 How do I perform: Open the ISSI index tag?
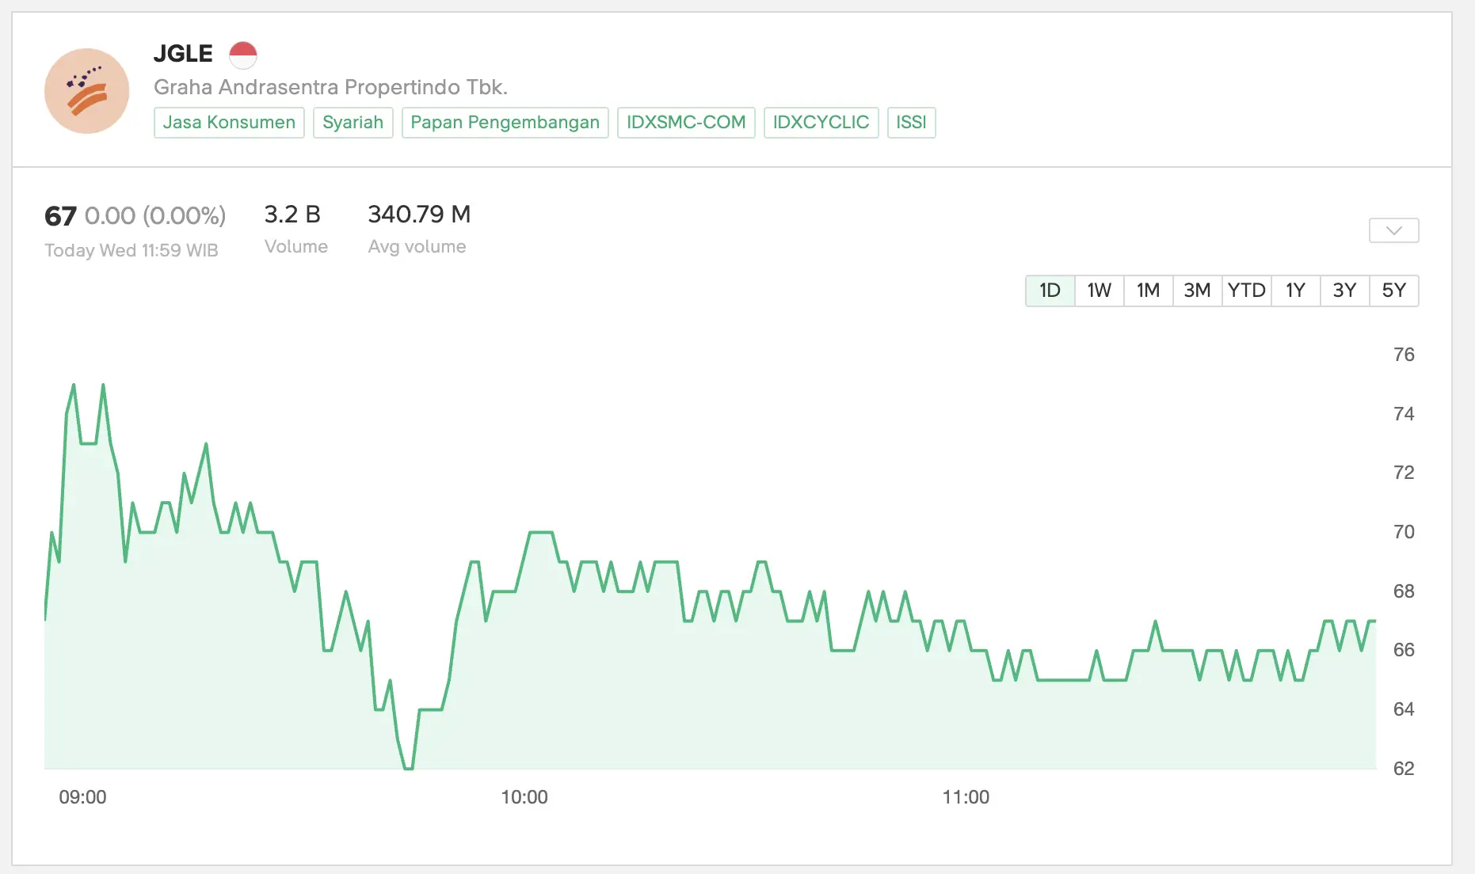911,123
